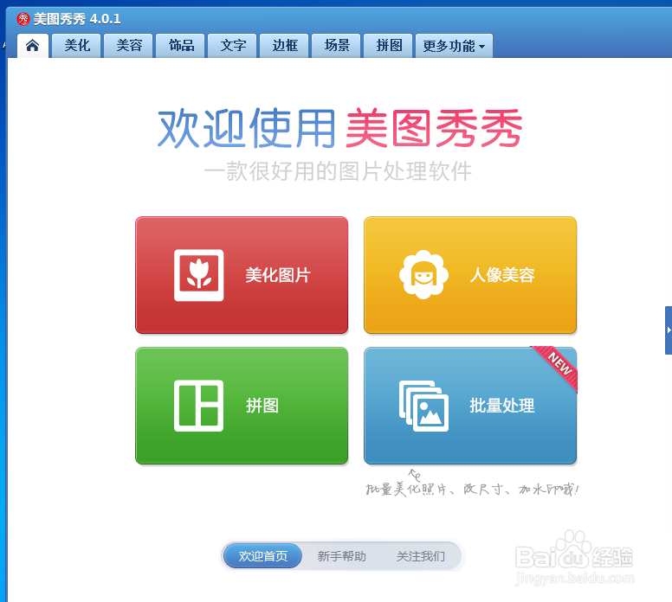This screenshot has width=672, height=602.
Task: Click the stacked photos batch icon
Action: (x=423, y=406)
